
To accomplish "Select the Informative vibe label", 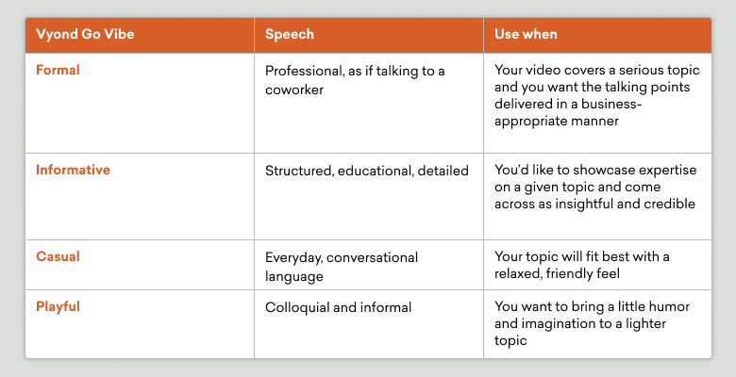I will [73, 170].
